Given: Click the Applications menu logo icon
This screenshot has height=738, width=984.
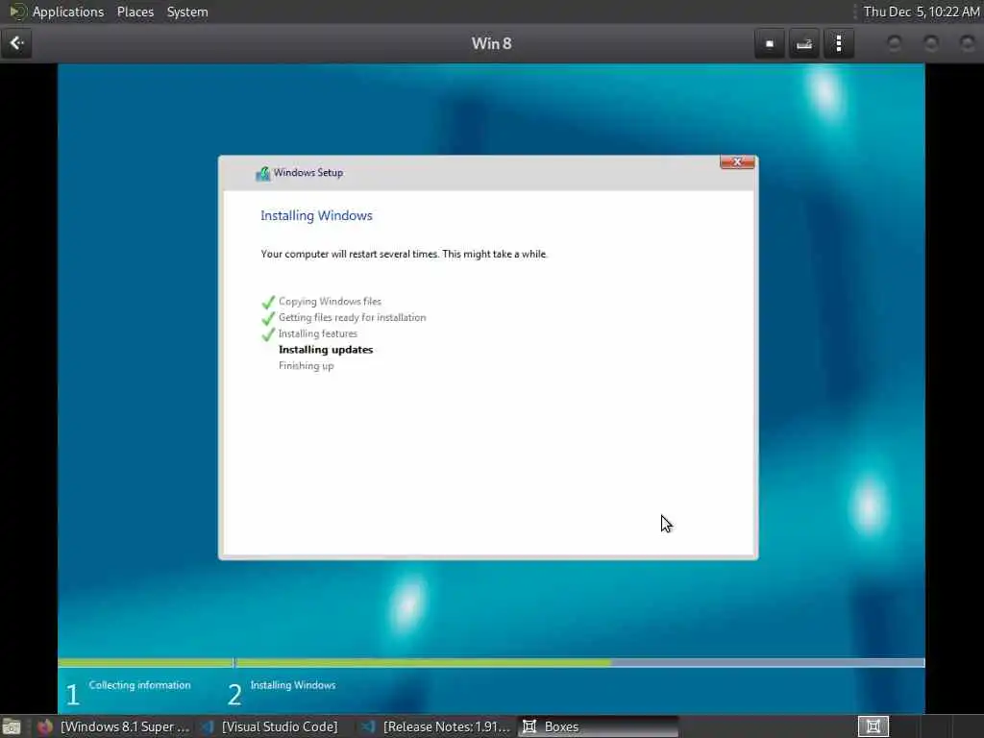Looking at the screenshot, I should point(17,12).
